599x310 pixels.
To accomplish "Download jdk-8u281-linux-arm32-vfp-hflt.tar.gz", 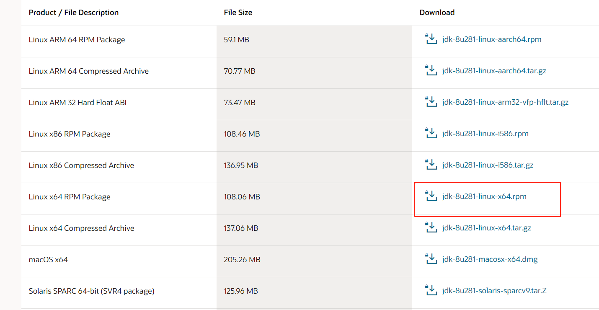I will (x=505, y=102).
